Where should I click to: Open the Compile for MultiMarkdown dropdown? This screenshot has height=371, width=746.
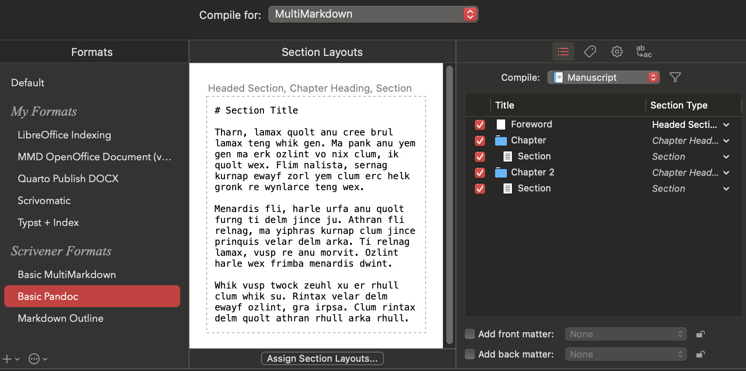373,14
